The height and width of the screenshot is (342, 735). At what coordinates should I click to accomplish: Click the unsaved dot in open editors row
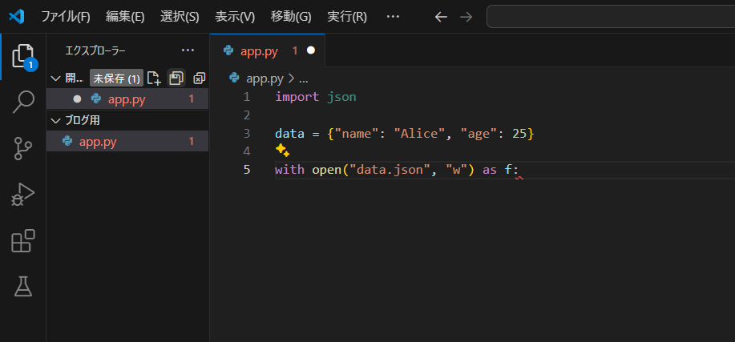(x=77, y=99)
